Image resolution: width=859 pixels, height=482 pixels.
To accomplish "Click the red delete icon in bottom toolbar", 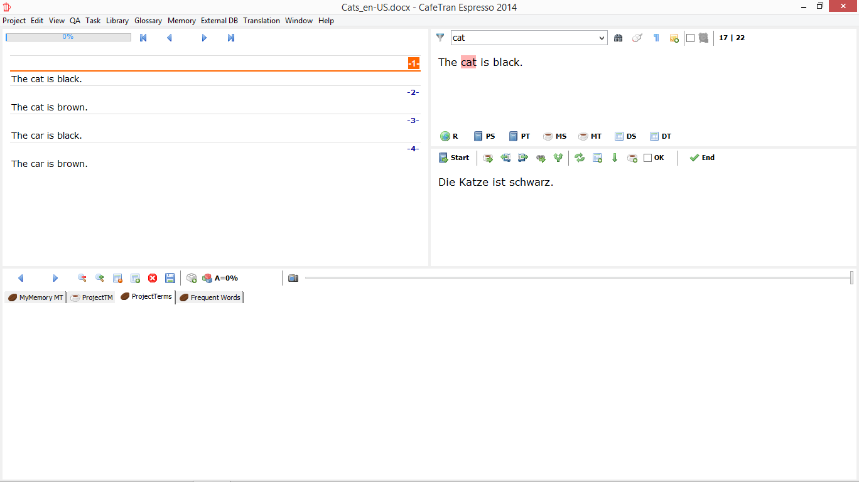I will [x=153, y=278].
